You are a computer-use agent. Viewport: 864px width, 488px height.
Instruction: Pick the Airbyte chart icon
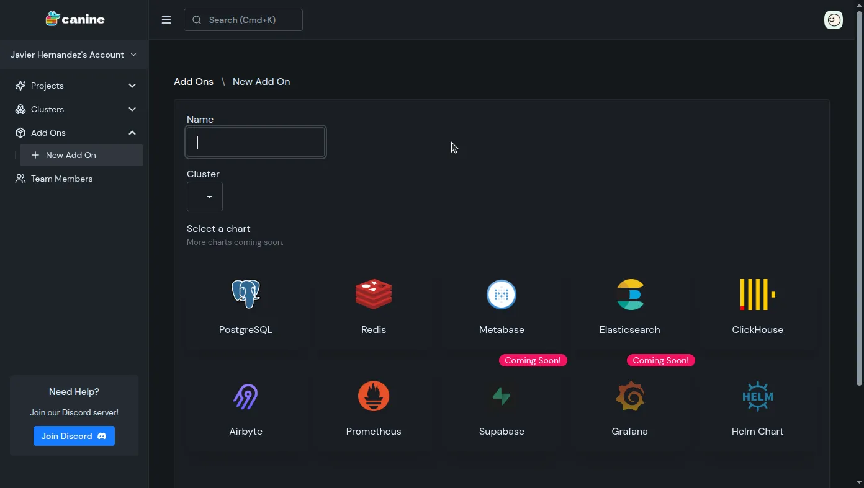pyautogui.click(x=246, y=396)
